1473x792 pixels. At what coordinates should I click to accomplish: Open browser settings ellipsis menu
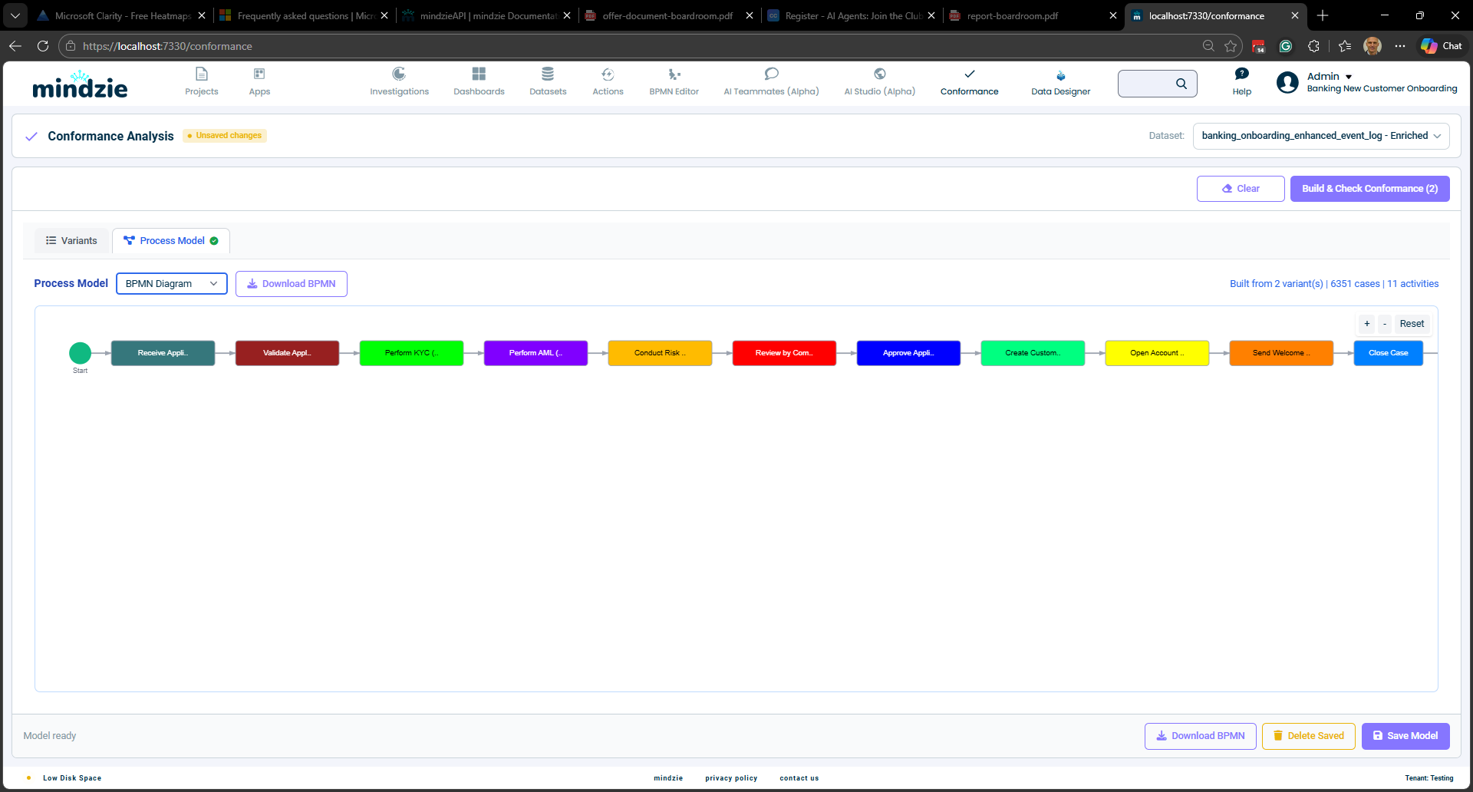[x=1400, y=46]
